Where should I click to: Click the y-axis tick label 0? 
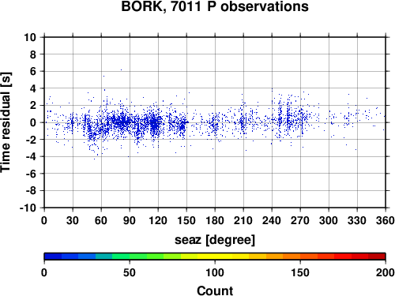(x=33, y=122)
